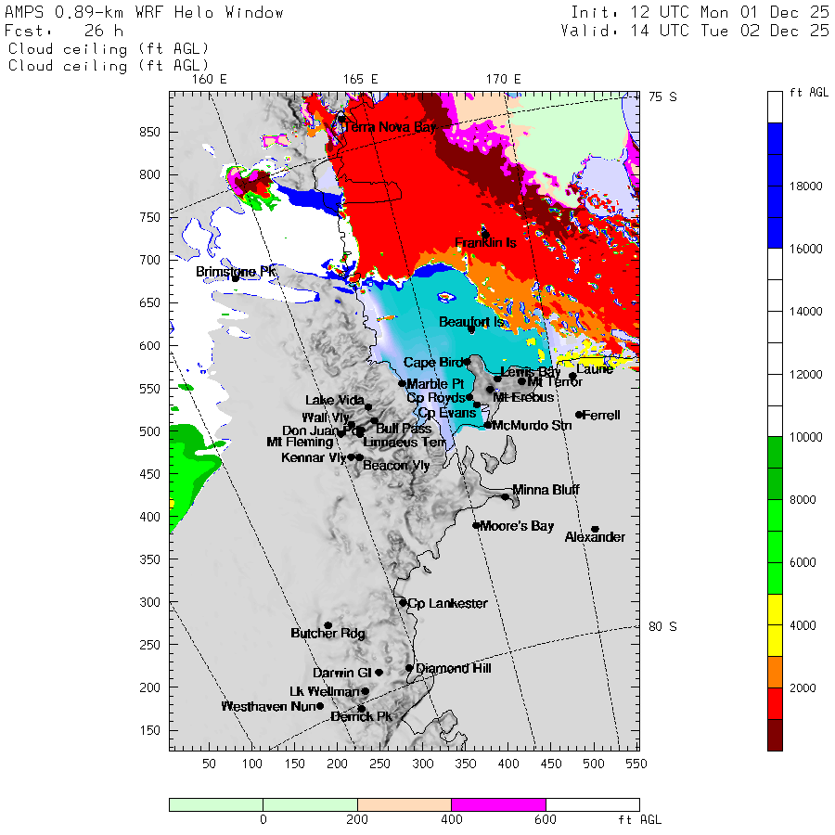Click the 'Moore's Bay' label
The width and height of the screenshot is (835, 835).
517,526
